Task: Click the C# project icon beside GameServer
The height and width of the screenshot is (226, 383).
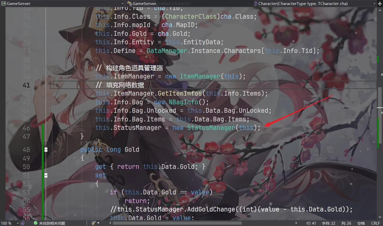Action: [x=4, y=3]
